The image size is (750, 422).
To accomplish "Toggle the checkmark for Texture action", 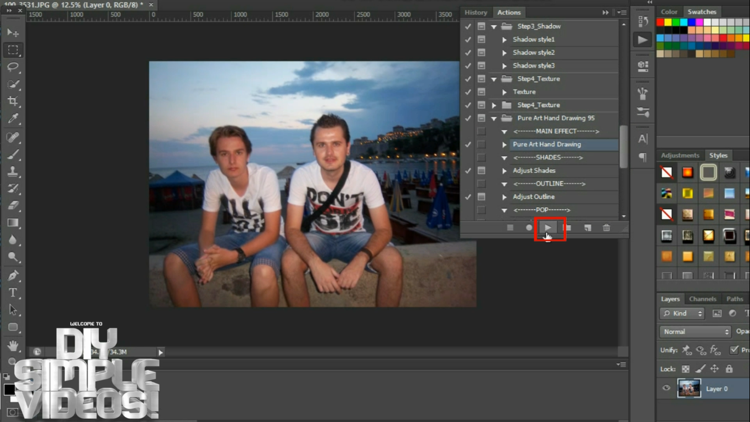I will [x=468, y=92].
